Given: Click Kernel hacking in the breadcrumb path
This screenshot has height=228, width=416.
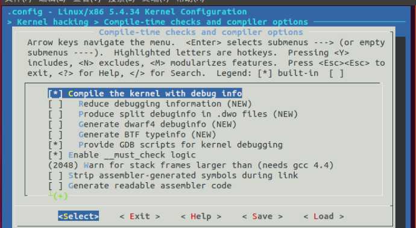Looking at the screenshot, I should tap(52, 22).
